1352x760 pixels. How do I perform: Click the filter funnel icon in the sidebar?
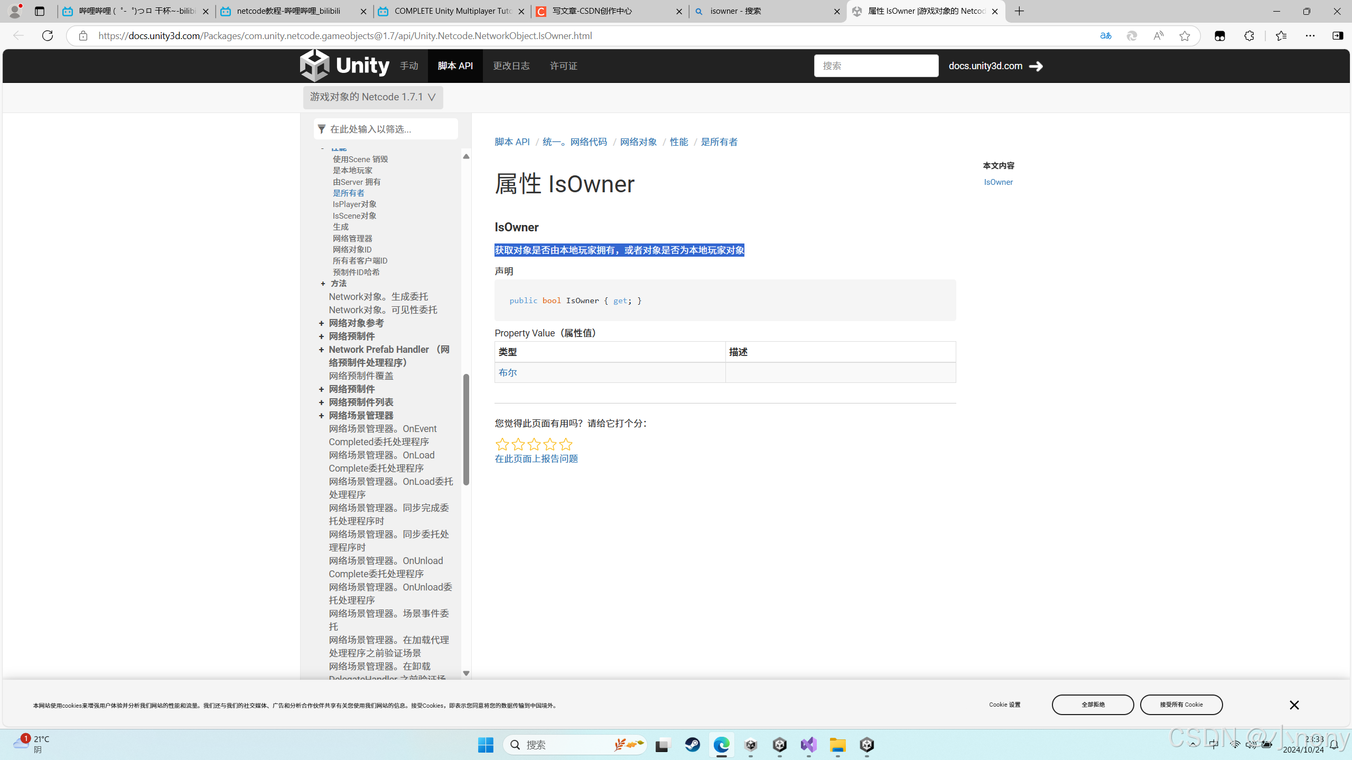pyautogui.click(x=321, y=128)
